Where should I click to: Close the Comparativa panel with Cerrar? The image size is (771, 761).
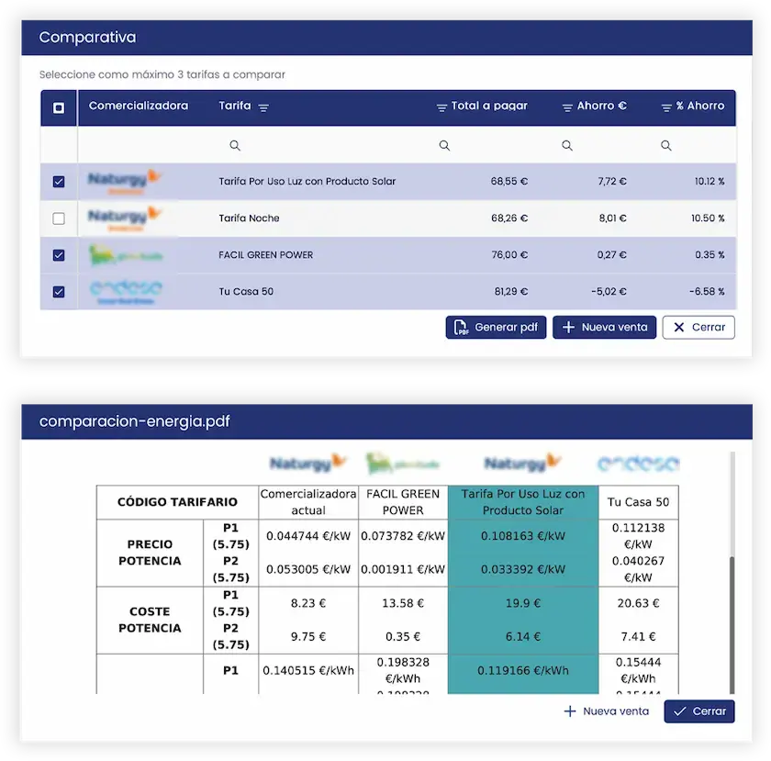[698, 327]
